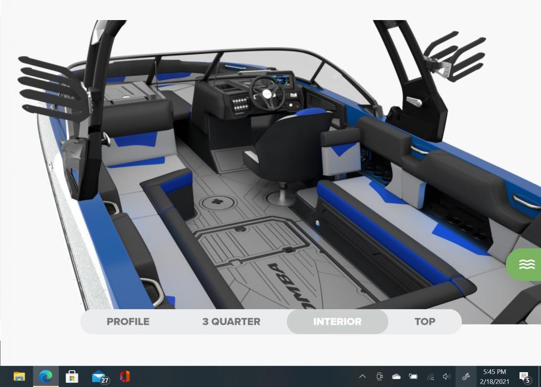
Task: Open the OneDrive cloud tray icon
Action: point(396,376)
